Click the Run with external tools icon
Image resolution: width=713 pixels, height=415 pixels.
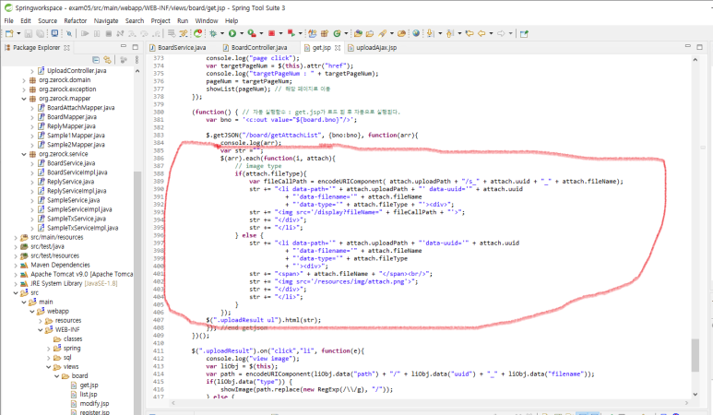click(252, 33)
